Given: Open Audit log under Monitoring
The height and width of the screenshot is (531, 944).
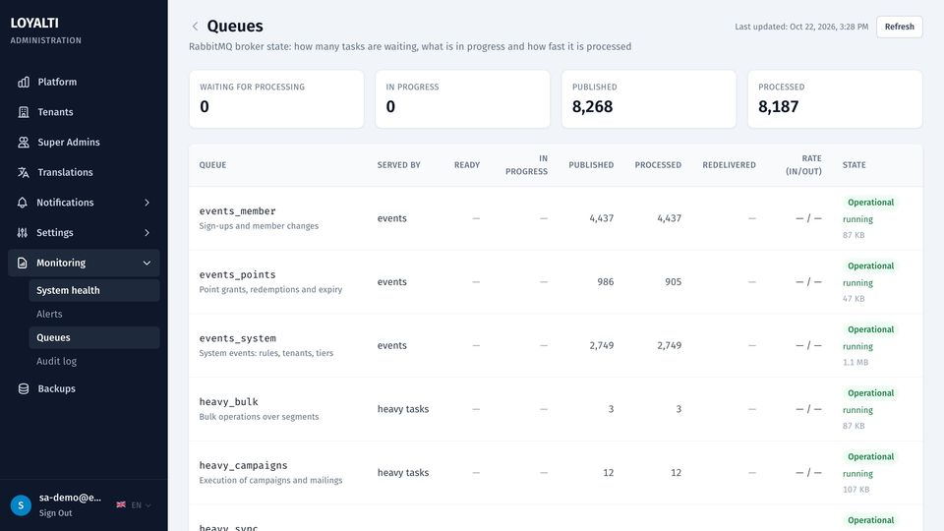Looking at the screenshot, I should tap(94, 361).
